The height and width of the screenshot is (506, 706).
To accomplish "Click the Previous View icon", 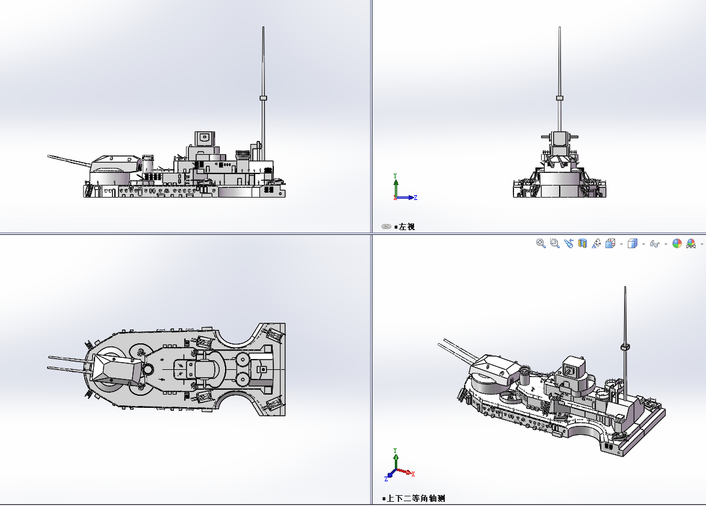I will (569, 244).
